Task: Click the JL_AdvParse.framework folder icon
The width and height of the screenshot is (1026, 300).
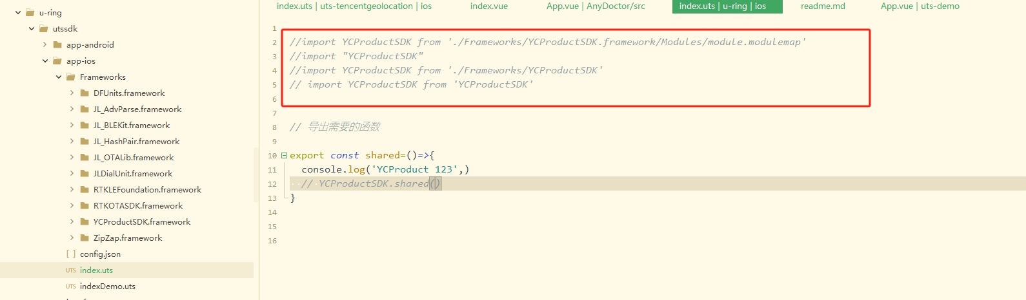Action: click(x=85, y=109)
